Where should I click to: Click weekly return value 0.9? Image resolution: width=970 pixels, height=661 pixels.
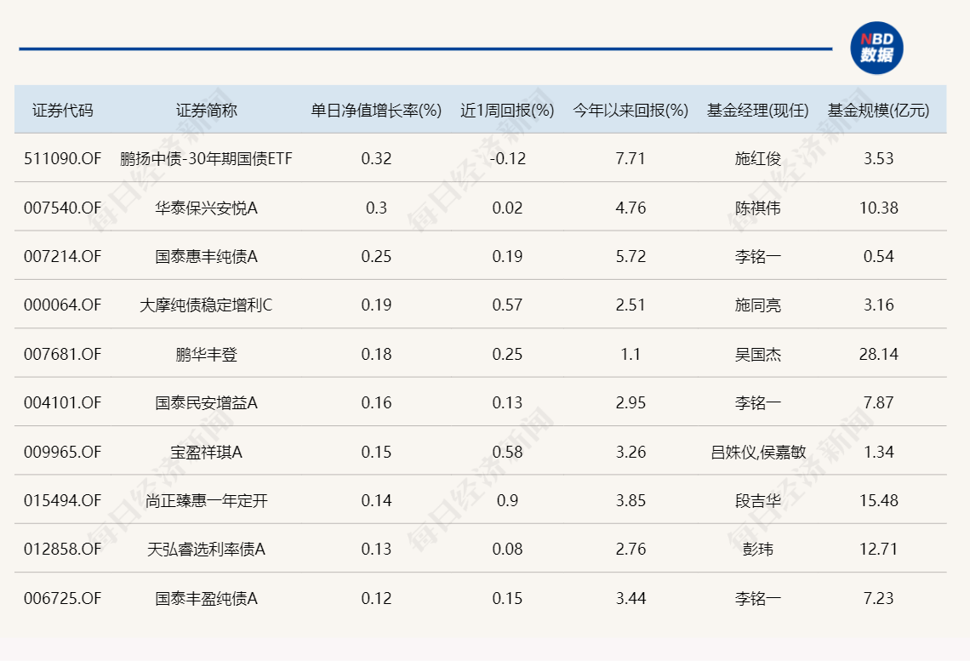tap(507, 500)
